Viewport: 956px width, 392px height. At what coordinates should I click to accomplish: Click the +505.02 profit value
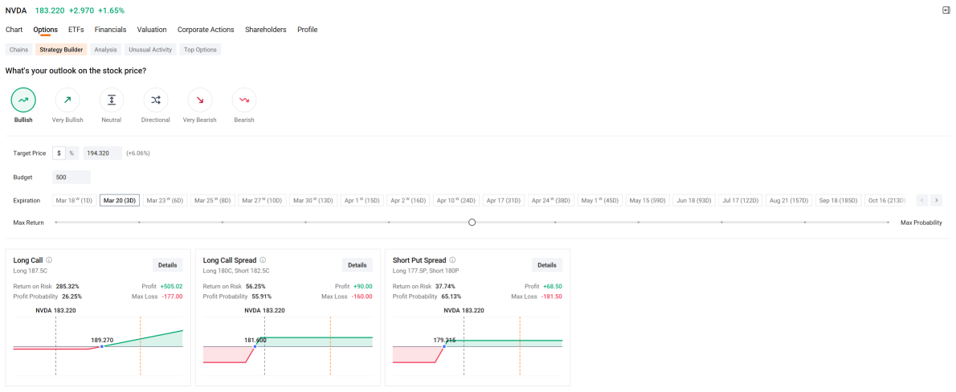point(171,286)
